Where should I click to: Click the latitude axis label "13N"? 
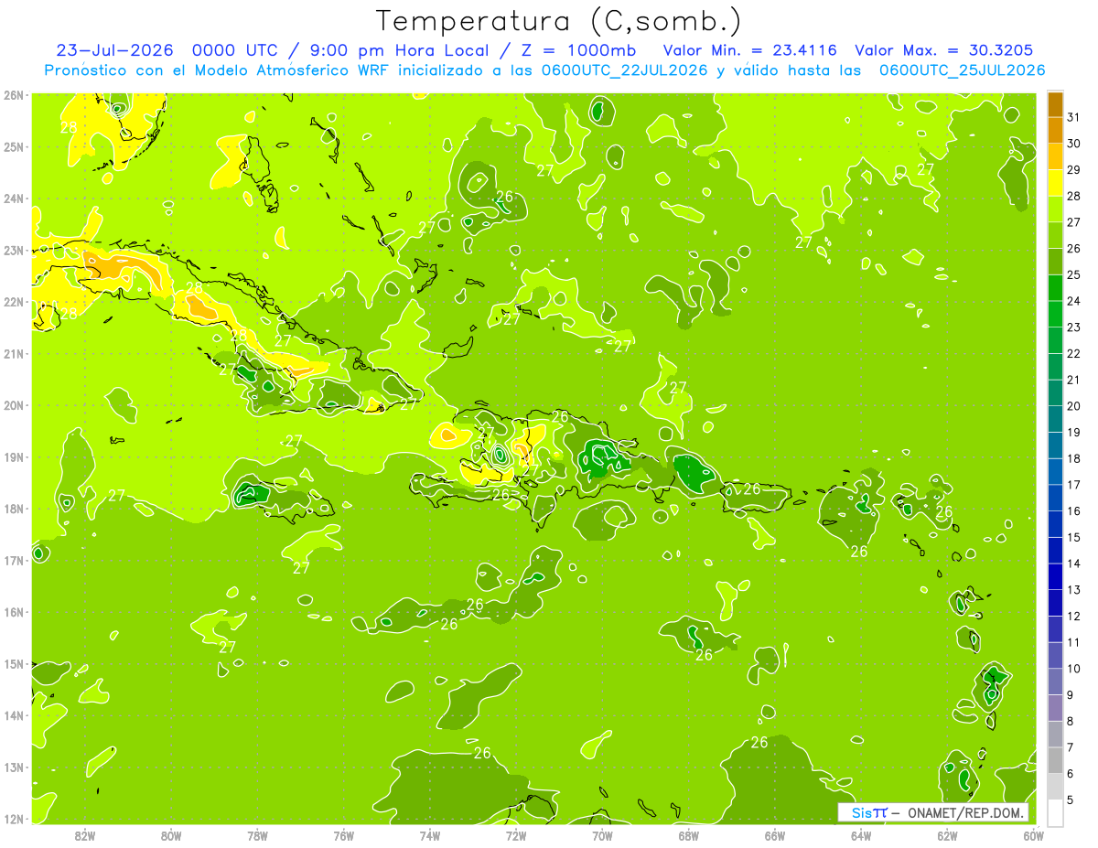14,767
